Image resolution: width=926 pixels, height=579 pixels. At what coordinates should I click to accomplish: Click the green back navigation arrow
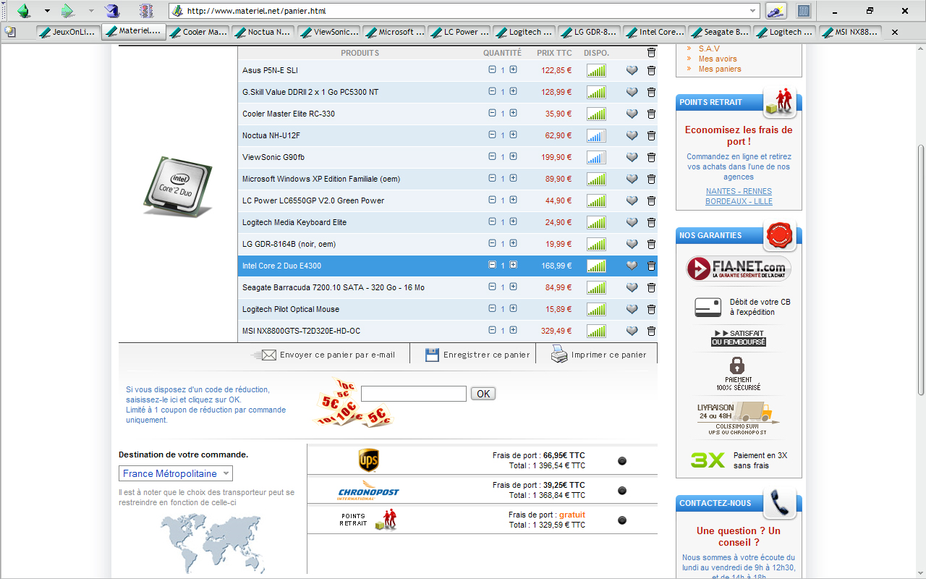pos(25,11)
